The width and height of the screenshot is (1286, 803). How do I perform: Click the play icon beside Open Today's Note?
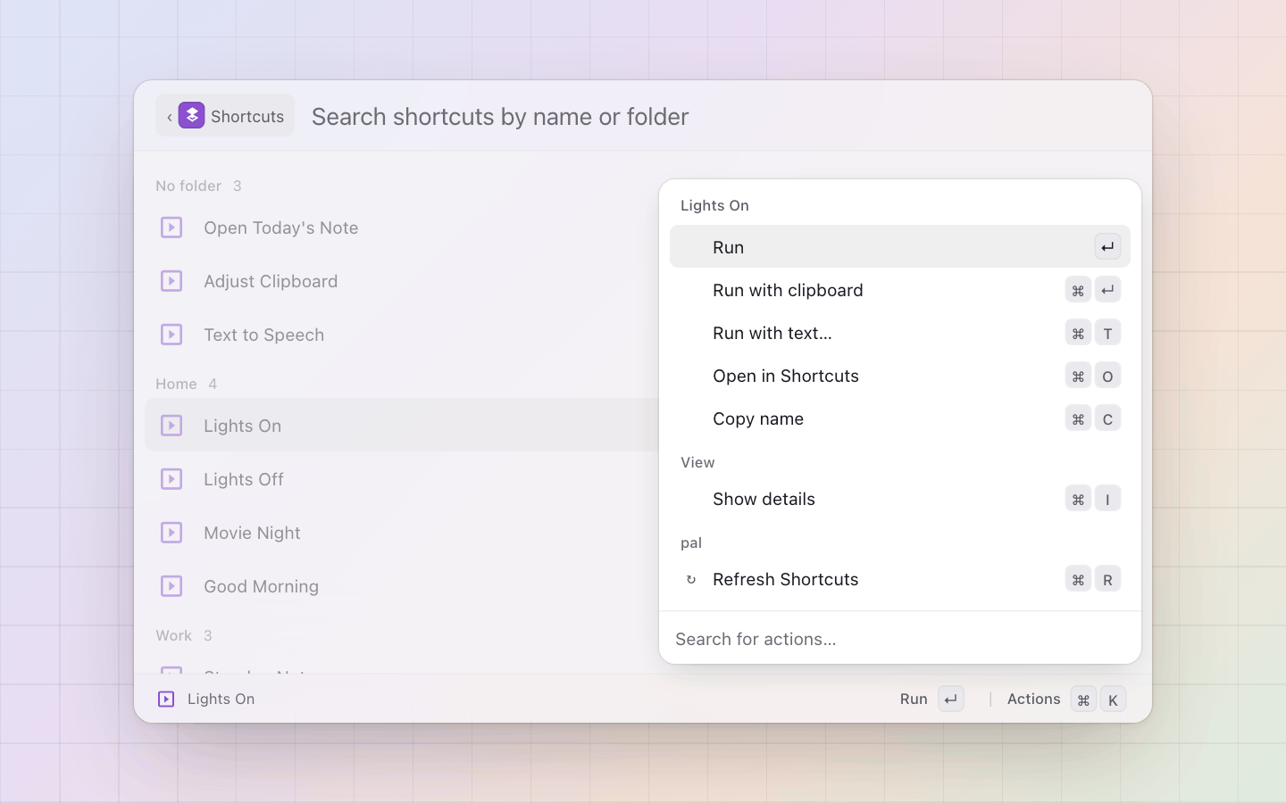[x=171, y=228]
